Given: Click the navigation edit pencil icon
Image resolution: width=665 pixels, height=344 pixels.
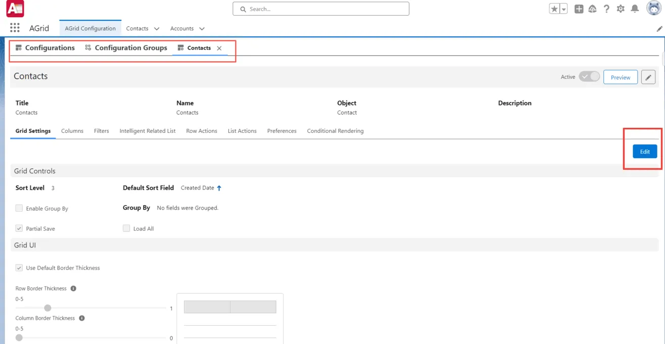Looking at the screenshot, I should click(x=659, y=29).
